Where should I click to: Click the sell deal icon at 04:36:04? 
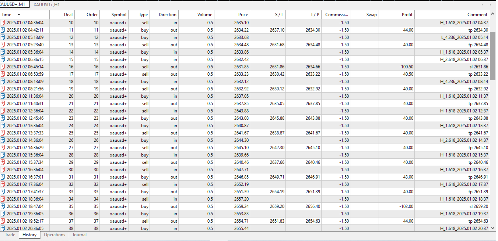pos(3,23)
